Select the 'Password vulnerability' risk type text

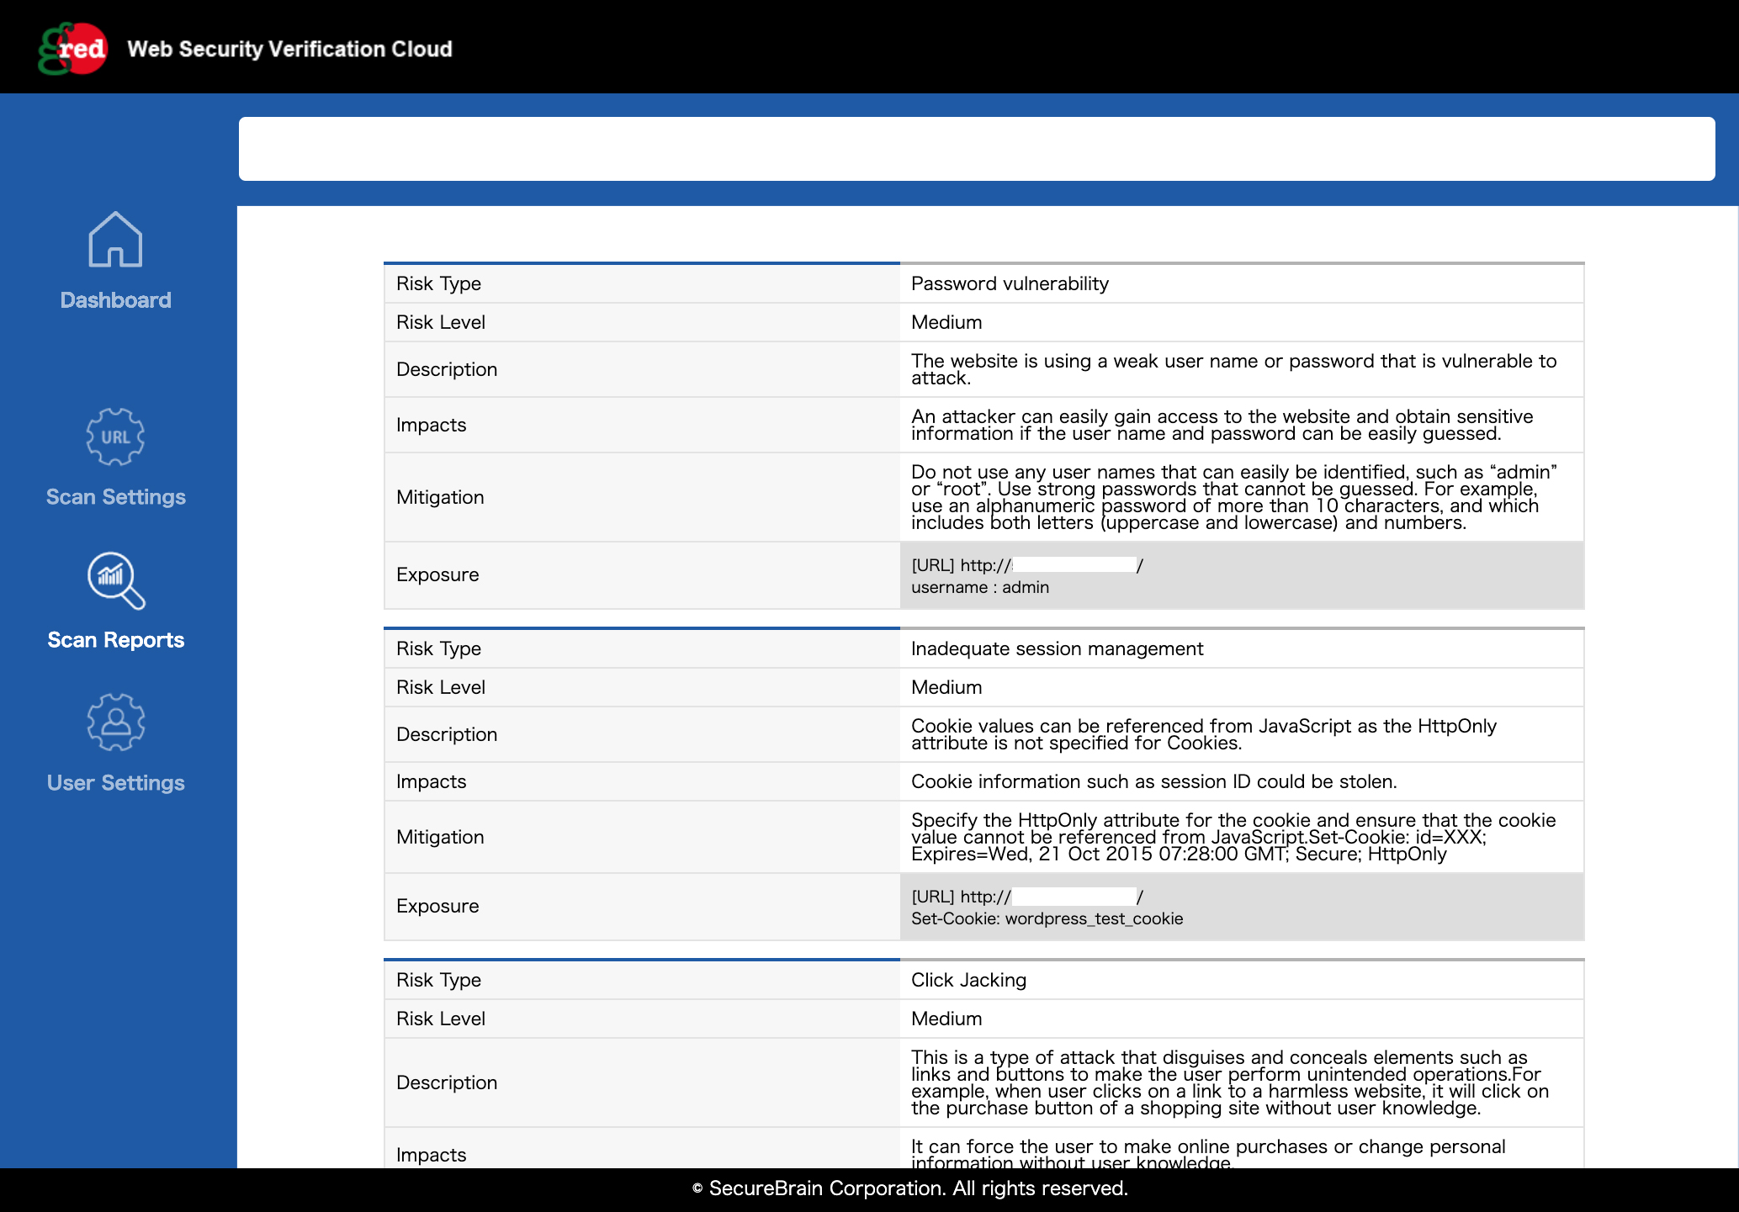(1010, 283)
